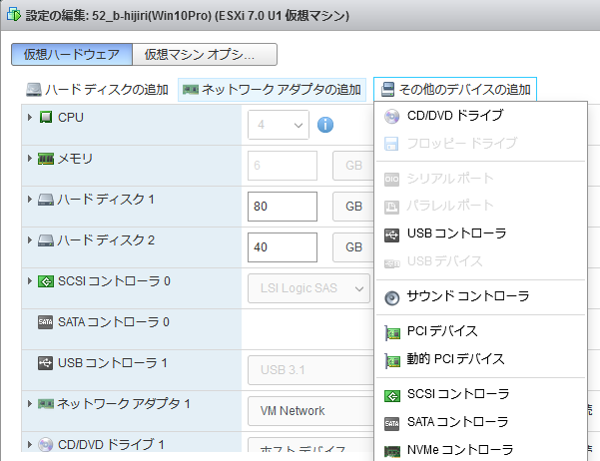
Task: Select PCI デバイス menu entry
Action: (x=480, y=331)
